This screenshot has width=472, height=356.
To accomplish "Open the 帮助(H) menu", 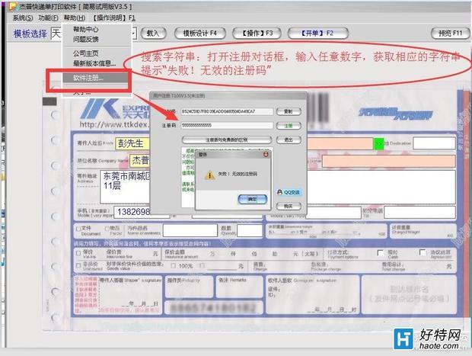I will (75, 18).
